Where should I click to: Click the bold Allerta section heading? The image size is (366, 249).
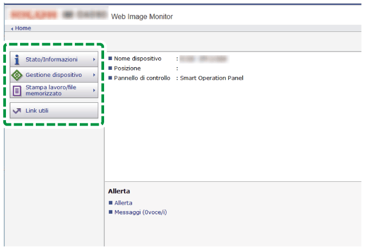[x=119, y=191]
